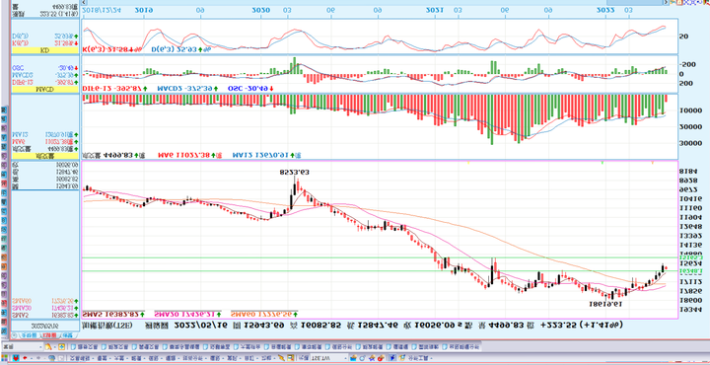The image size is (710, 365).
Task: Click the SMA20 legend in price chart
Action: pos(188,314)
